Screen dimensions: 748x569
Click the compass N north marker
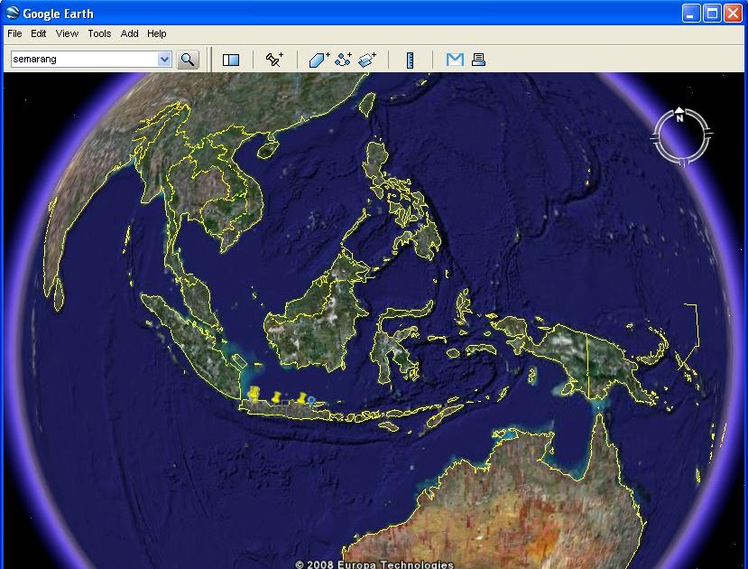[679, 115]
